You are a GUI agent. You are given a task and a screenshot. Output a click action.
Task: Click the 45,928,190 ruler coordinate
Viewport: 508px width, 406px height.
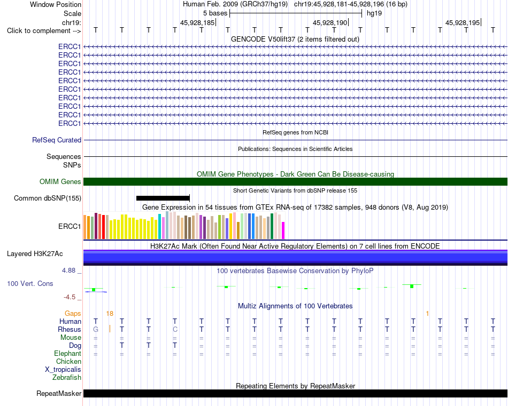(x=330, y=22)
